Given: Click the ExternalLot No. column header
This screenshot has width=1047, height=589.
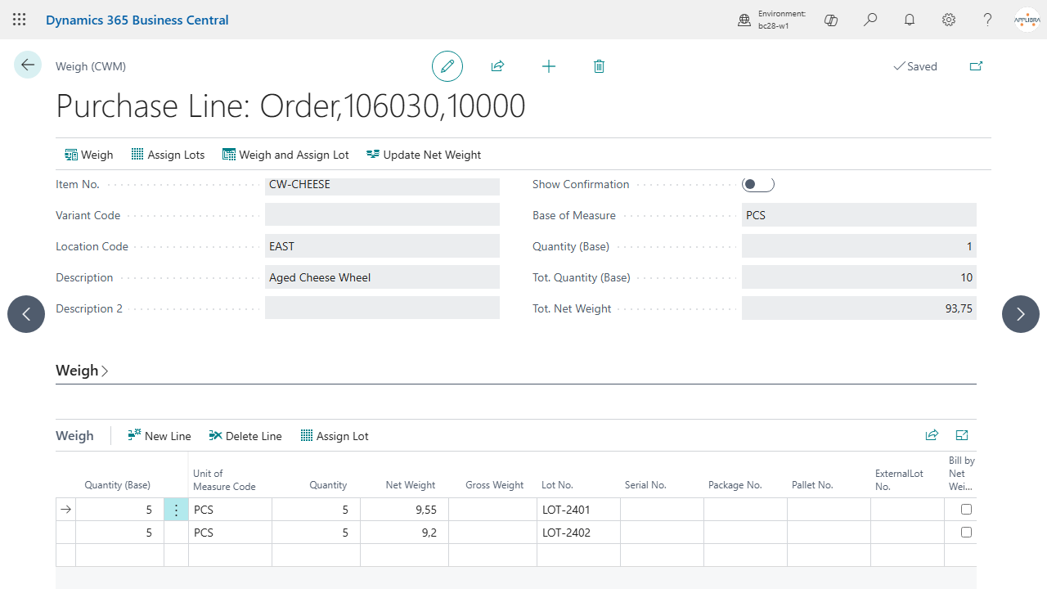Looking at the screenshot, I should (899, 480).
